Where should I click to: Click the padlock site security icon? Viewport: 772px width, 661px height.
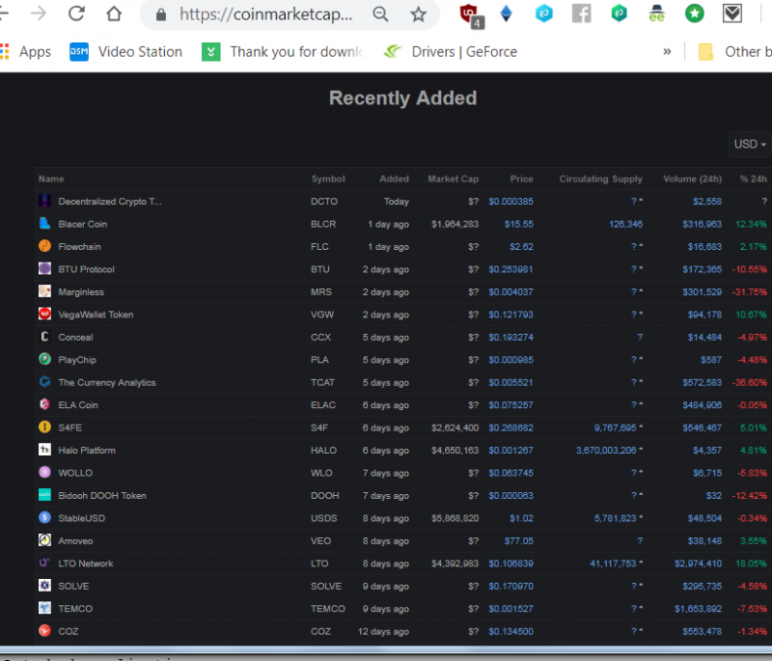161,14
